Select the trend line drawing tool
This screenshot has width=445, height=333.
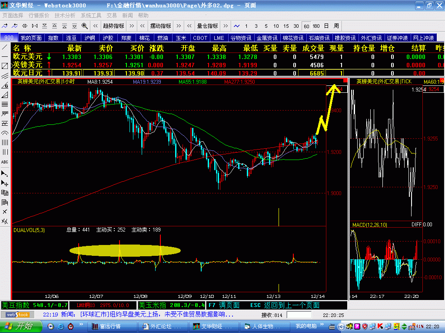point(5,47)
